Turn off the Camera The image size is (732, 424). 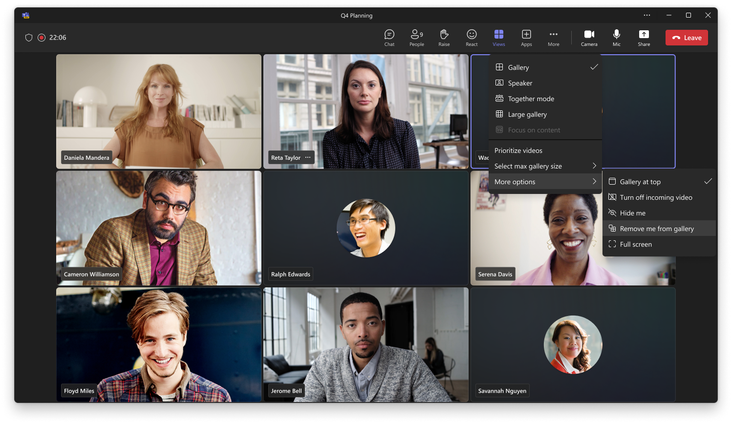coord(589,37)
